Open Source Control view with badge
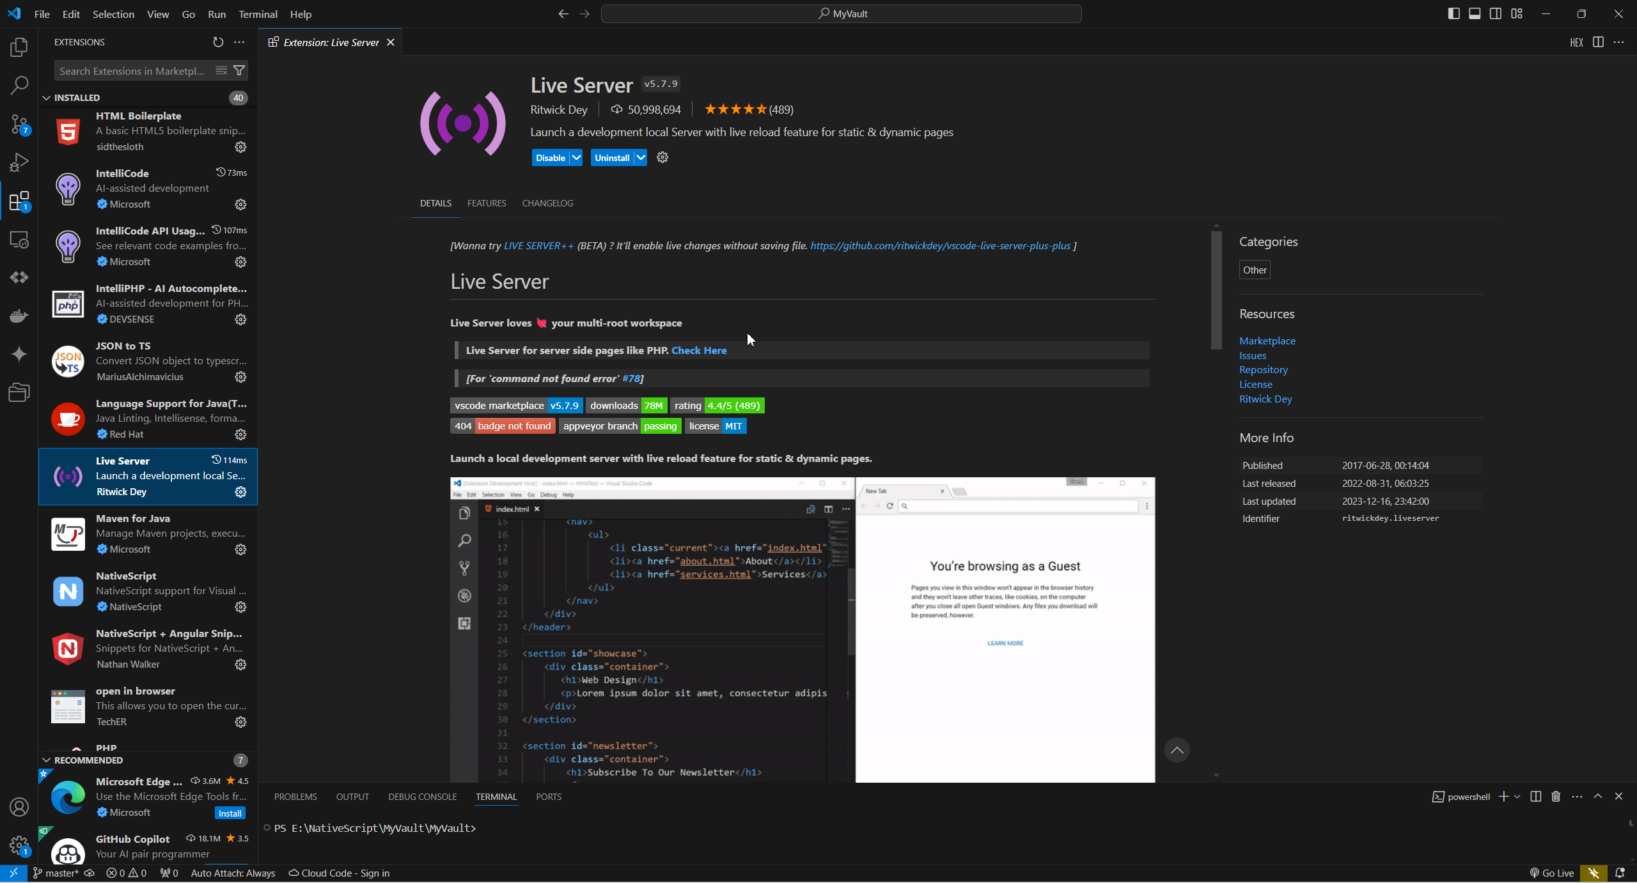1637x883 pixels. click(x=19, y=124)
